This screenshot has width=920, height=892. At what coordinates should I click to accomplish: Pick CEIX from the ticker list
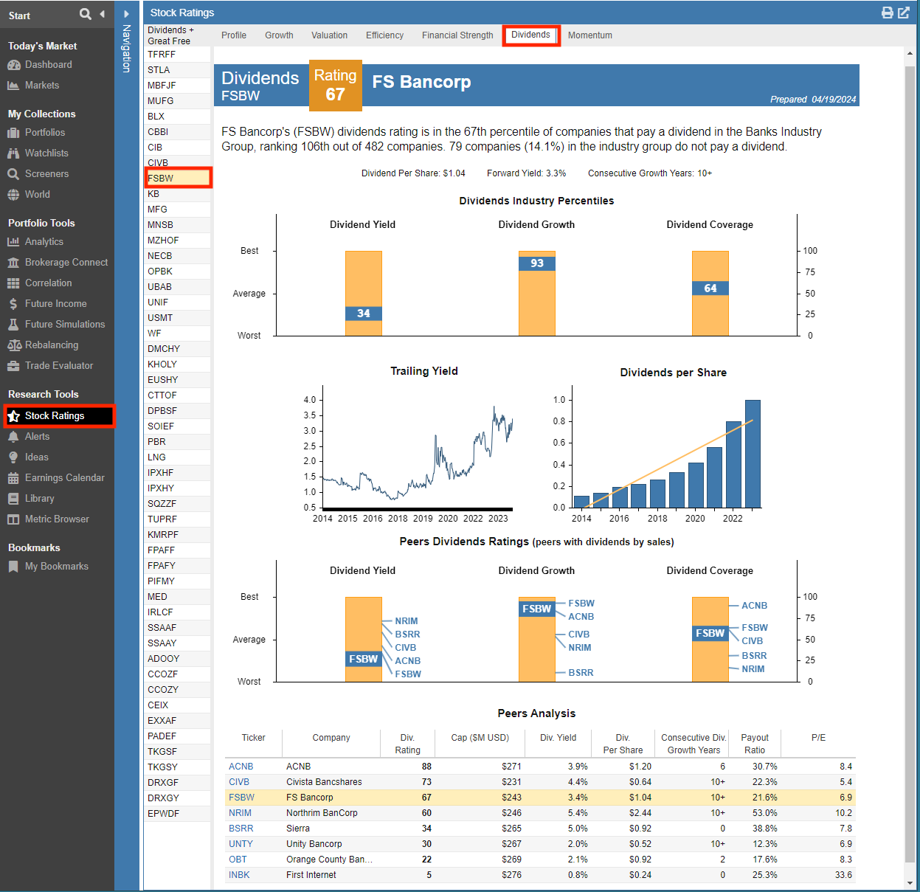click(177, 705)
